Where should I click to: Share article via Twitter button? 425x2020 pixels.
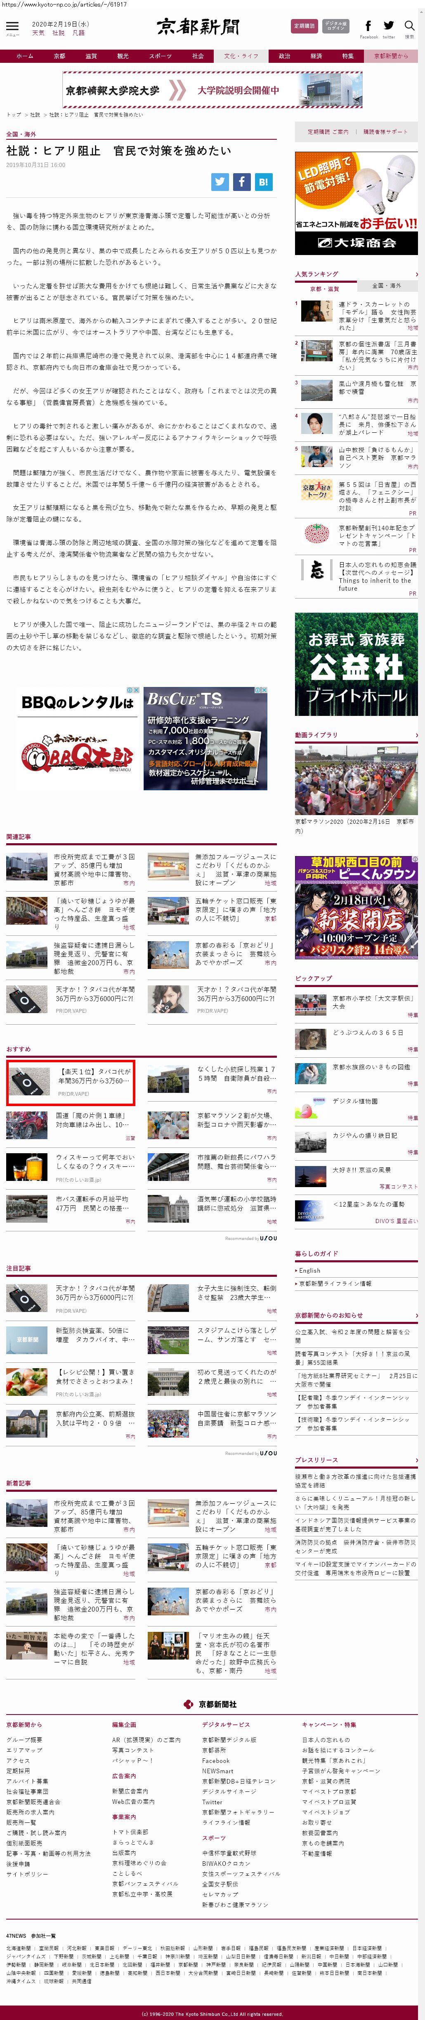(x=220, y=182)
